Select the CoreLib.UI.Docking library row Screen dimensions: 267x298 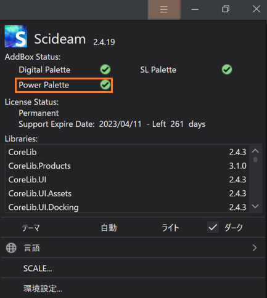click(x=127, y=207)
